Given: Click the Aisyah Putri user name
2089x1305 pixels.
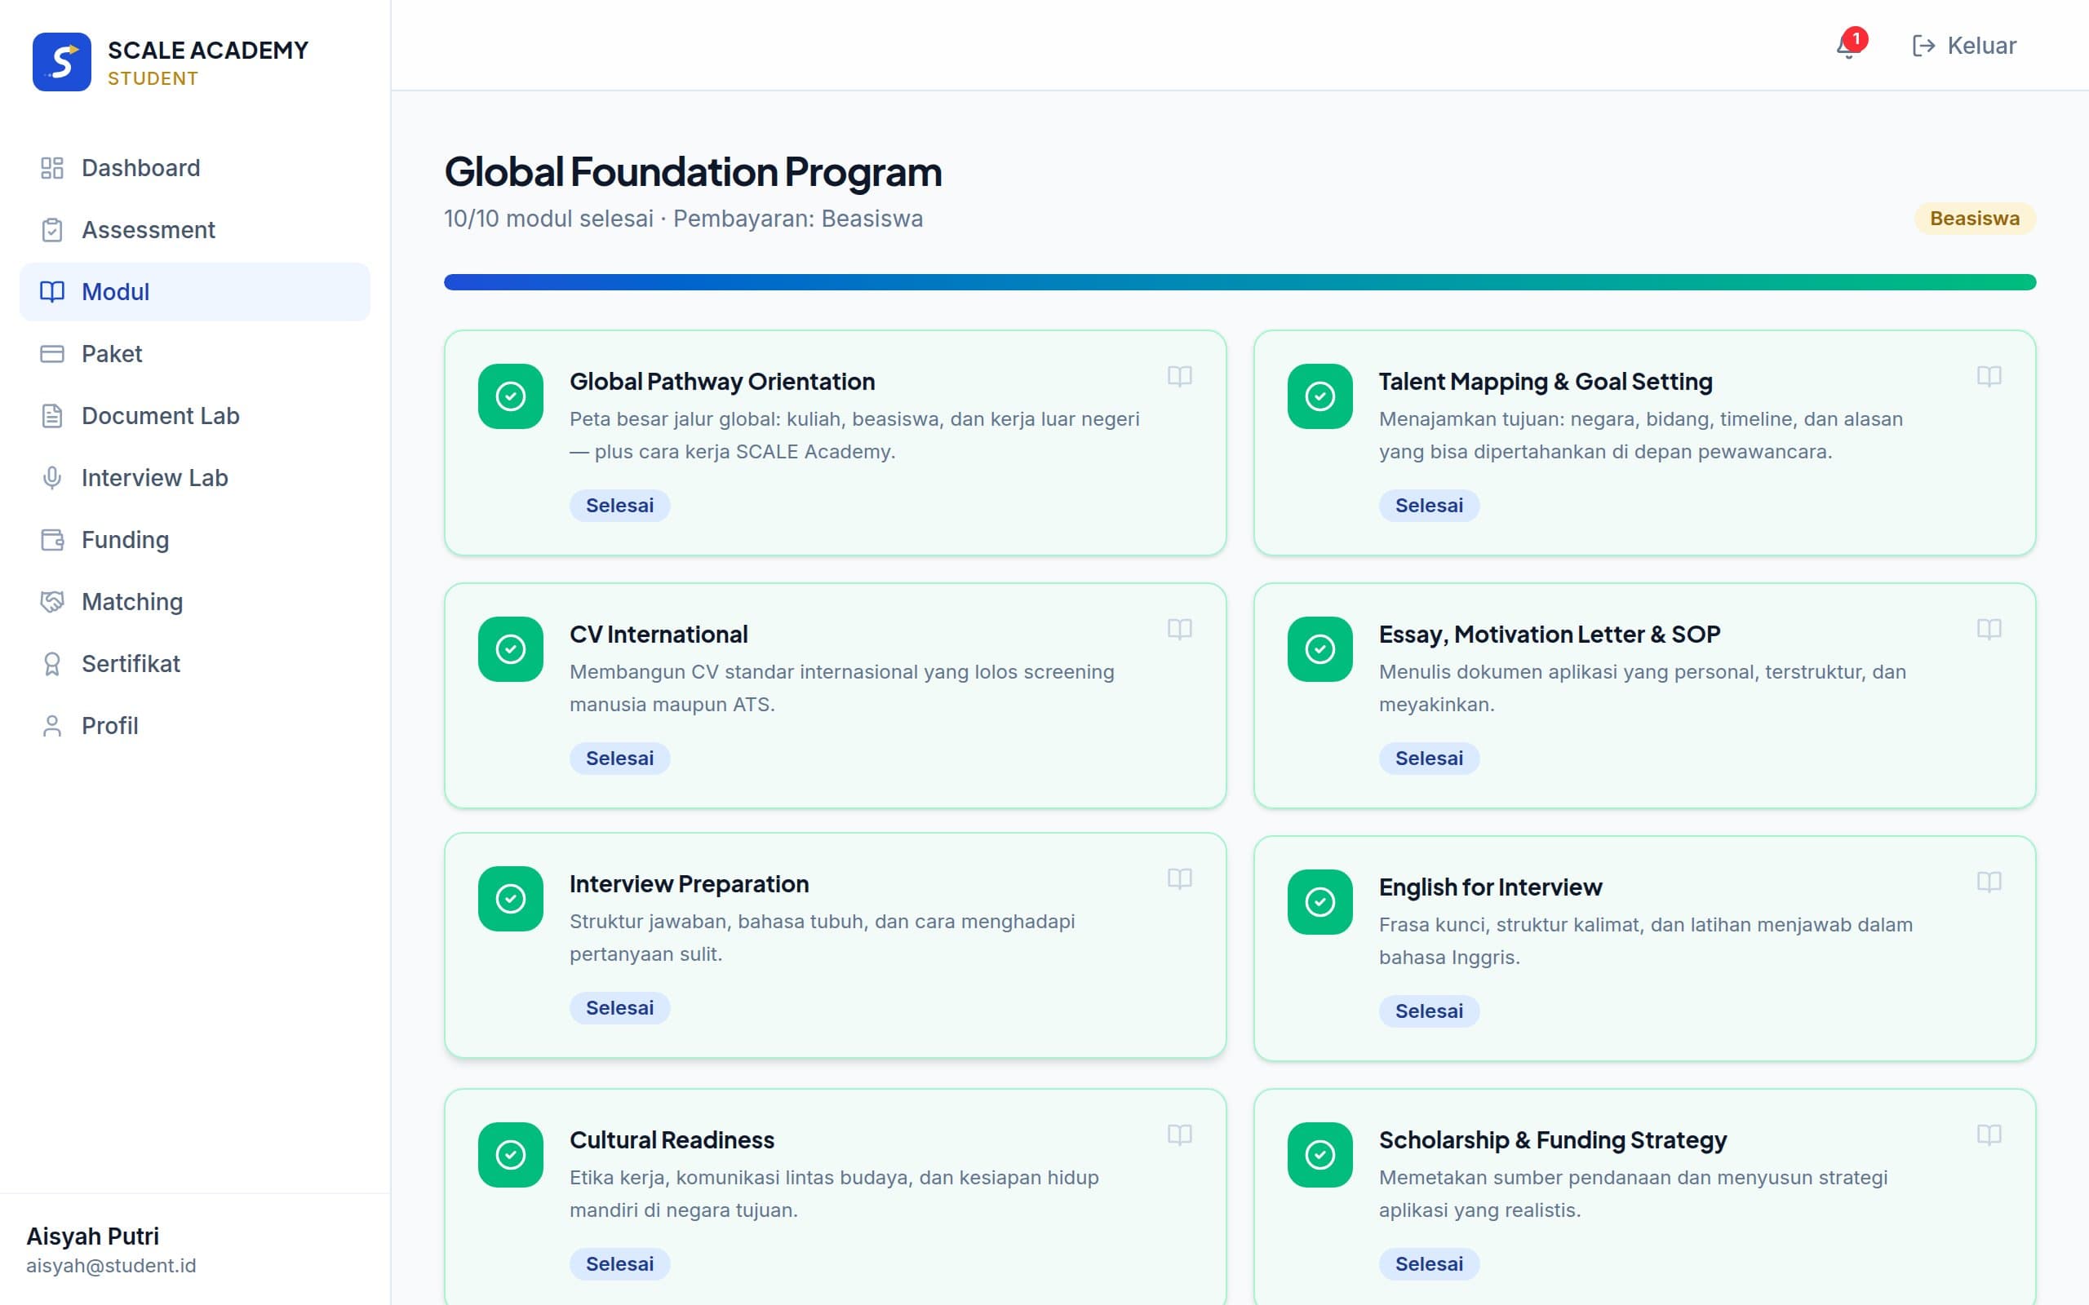Looking at the screenshot, I should tap(92, 1236).
